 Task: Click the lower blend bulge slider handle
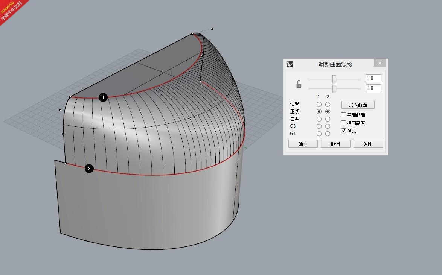click(334, 89)
